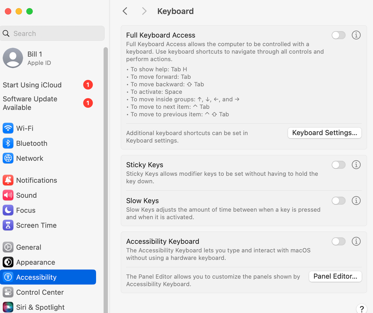Screen dimensions: 373x313
Task: Enable Full Keyboard Access toggle
Action: click(339, 35)
